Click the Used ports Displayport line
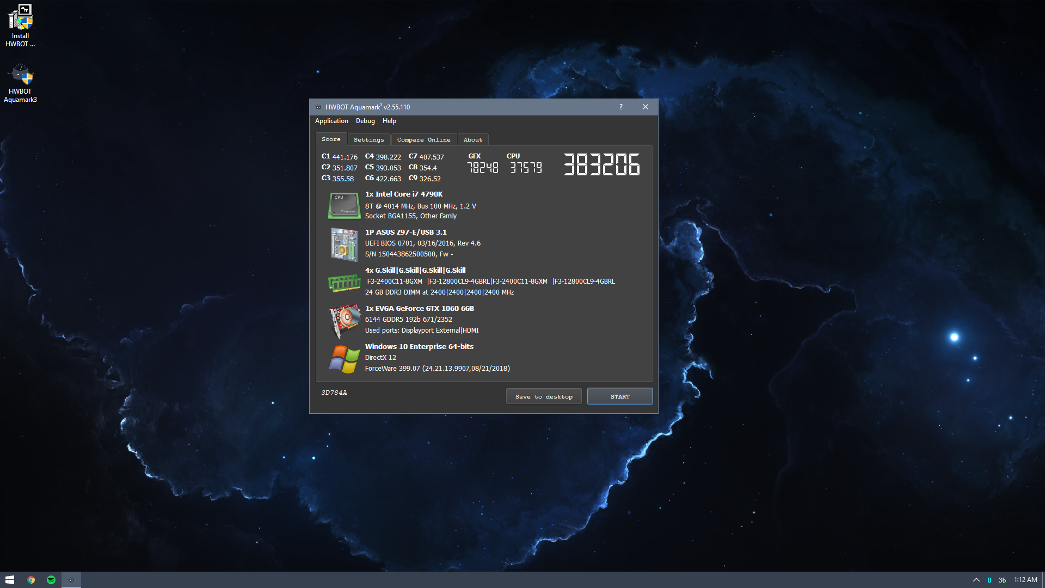The image size is (1045, 588). 422,330
